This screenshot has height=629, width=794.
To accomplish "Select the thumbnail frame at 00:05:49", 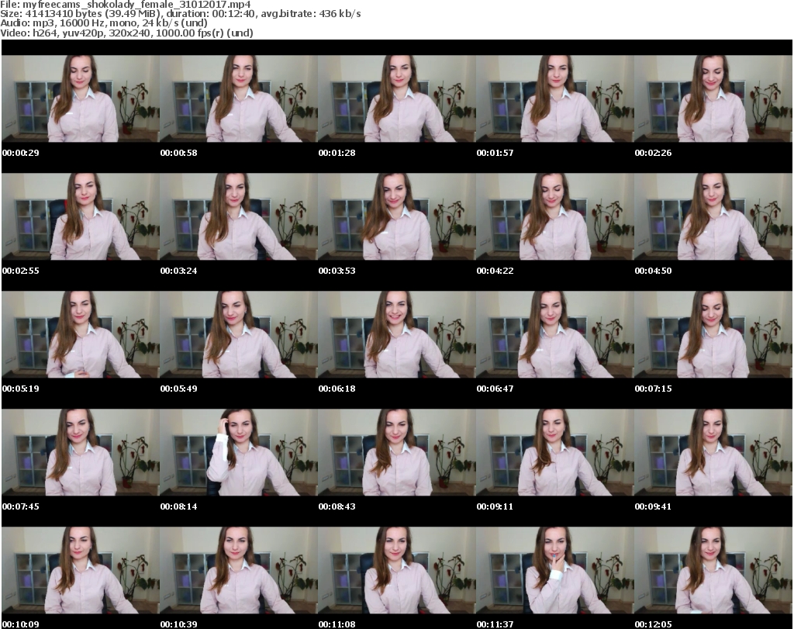I will (x=239, y=334).
